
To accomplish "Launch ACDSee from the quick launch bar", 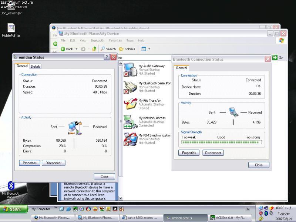I will pos(75,209).
